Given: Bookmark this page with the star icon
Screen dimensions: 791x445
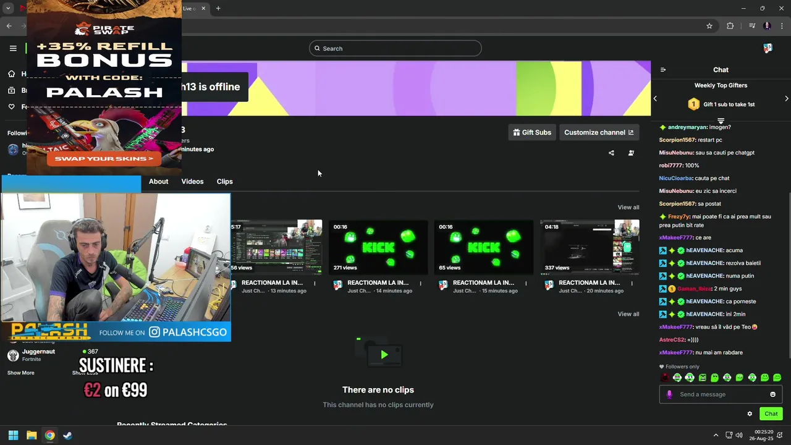Looking at the screenshot, I should coord(709,26).
